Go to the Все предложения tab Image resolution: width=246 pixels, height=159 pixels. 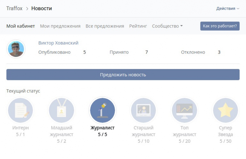pyautogui.click(x=105, y=26)
